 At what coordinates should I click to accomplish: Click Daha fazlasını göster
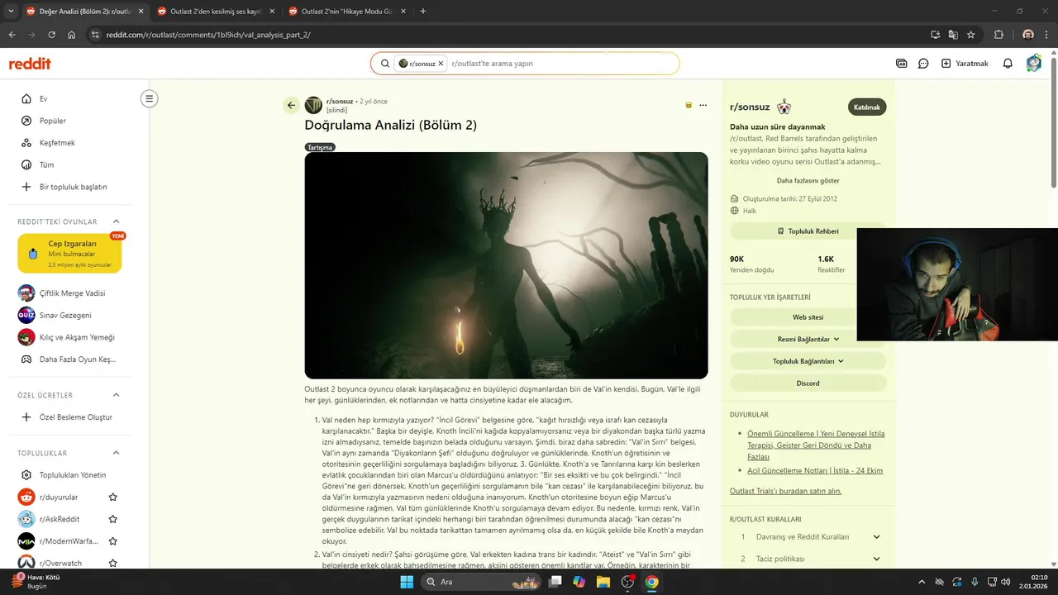coord(808,180)
